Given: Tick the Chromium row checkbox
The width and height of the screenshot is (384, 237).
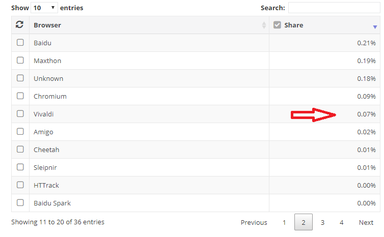Looking at the screenshot, I should (x=20, y=96).
